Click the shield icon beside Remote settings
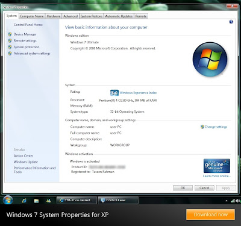The image size is (241, 226). [x=10, y=40]
